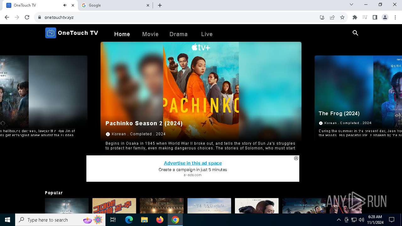Open media controls icon in toolbar
This screenshot has width=402, height=226.
(365, 17)
